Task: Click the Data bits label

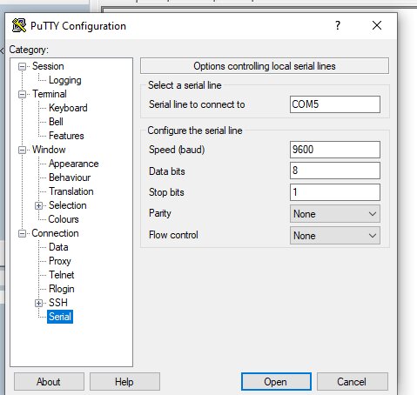Action: tap(167, 171)
